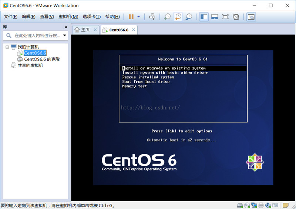
Task: Revert the VM to its snapshot
Action: coord(178,17)
